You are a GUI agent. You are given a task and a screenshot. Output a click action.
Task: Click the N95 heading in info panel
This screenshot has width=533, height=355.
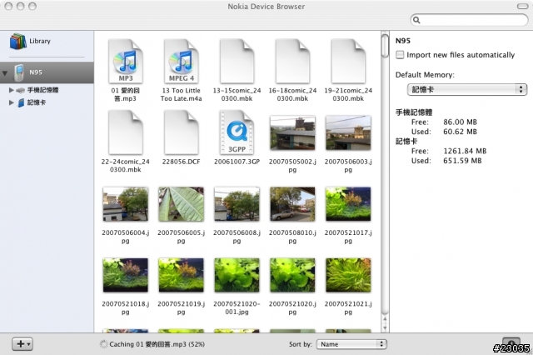tap(403, 41)
